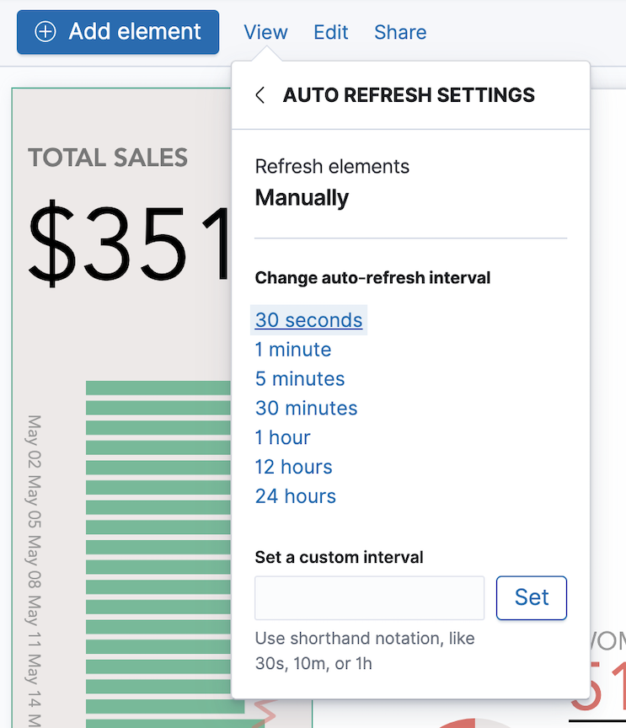Click the green horizontal bar chart

[158, 548]
